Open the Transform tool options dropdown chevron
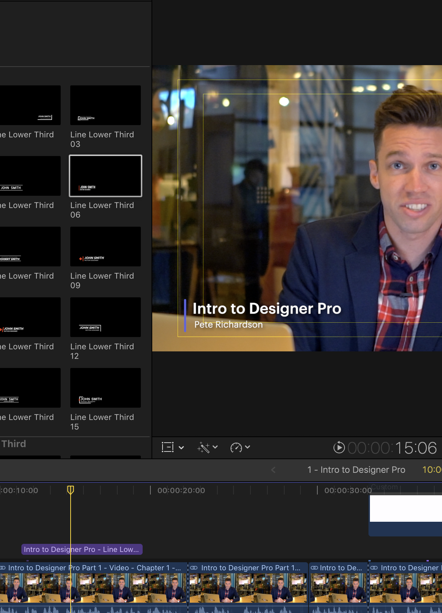The image size is (442, 613). pyautogui.click(x=181, y=448)
